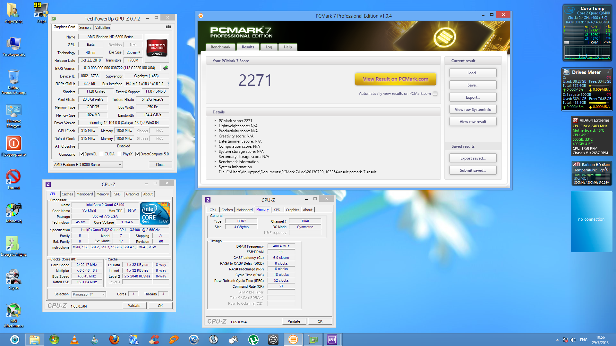Click the DRAM Frequency 400.4 MHz field
The width and height of the screenshot is (616, 346).
(281, 246)
